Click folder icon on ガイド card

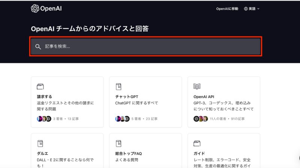(197, 143)
